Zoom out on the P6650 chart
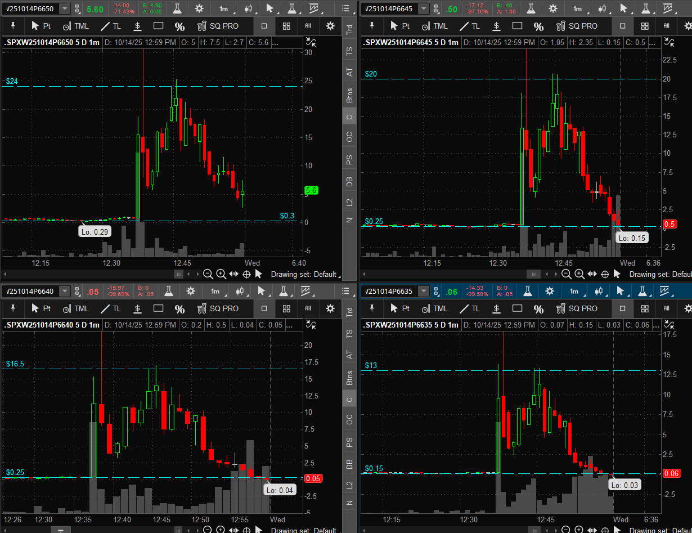The image size is (692, 533). (x=208, y=274)
